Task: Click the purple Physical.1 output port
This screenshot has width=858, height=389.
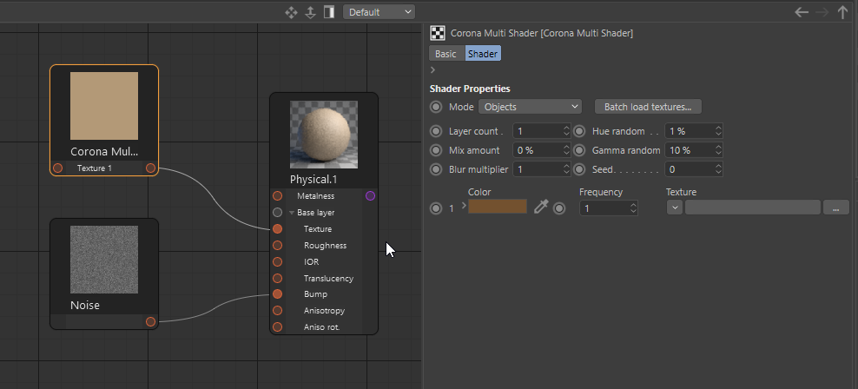Action: pyautogui.click(x=371, y=196)
